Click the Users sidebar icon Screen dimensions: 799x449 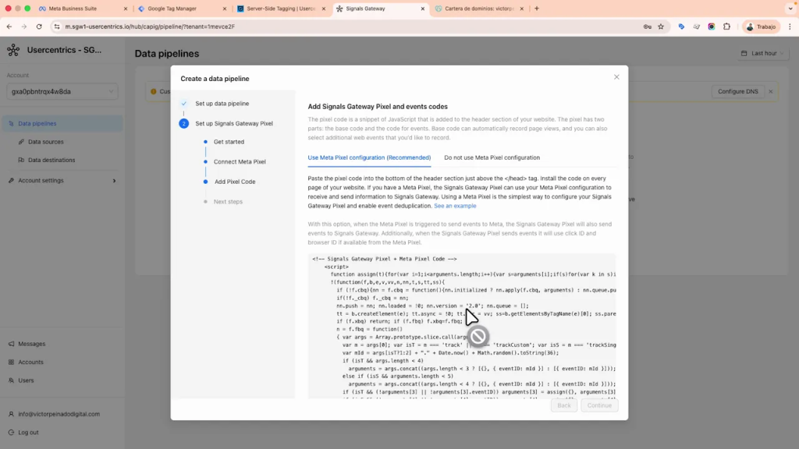click(11, 380)
